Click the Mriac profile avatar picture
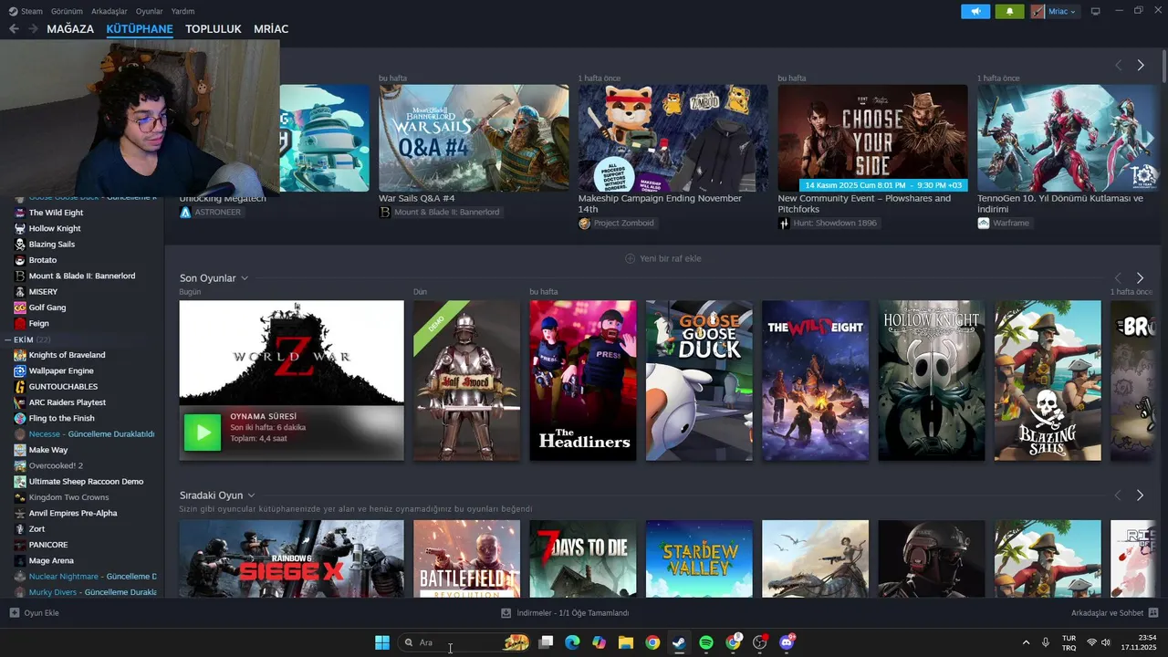Viewport: 1168px width, 657px height. pos(1038,11)
